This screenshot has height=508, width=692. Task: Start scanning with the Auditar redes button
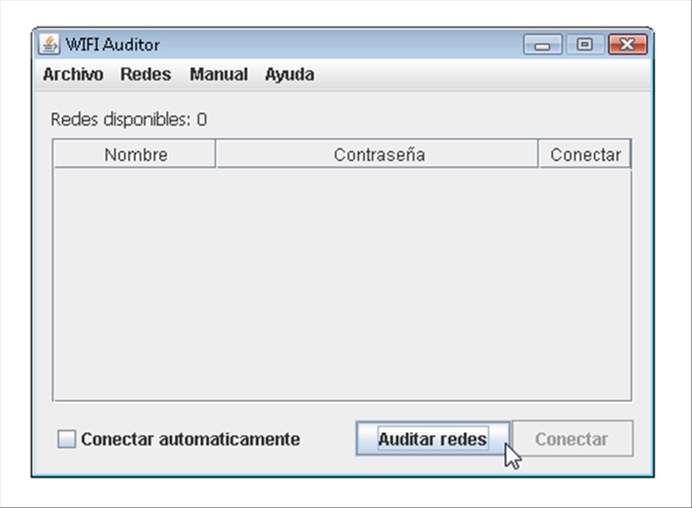[x=433, y=439]
